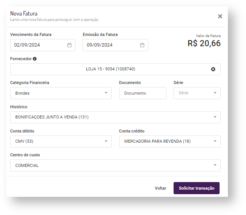Viewport: 246px width, 215px height.
Task: Expand the Conta crédito dropdown
Action: [215, 141]
